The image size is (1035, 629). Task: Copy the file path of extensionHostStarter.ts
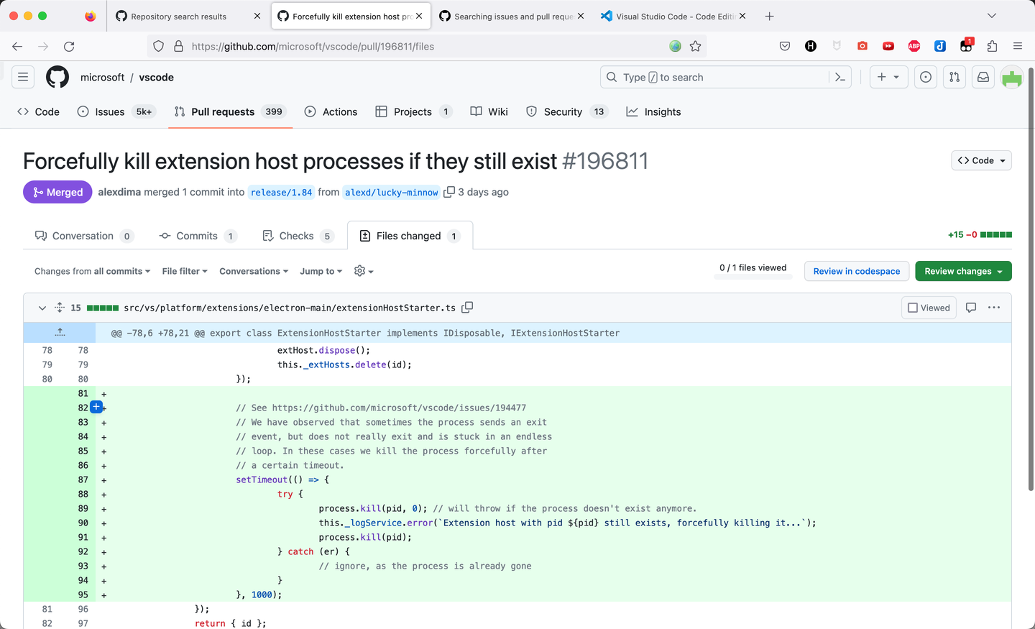pyautogui.click(x=467, y=308)
